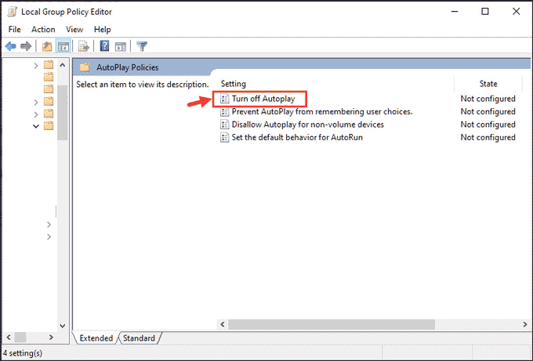This screenshot has height=361, width=533.
Task: Click the console tree horizontal scroll-left arrow
Action: tap(9, 338)
